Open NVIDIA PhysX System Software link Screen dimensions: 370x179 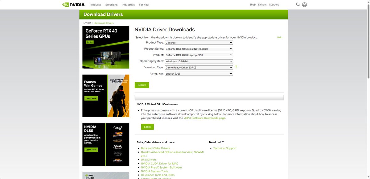click(161, 167)
